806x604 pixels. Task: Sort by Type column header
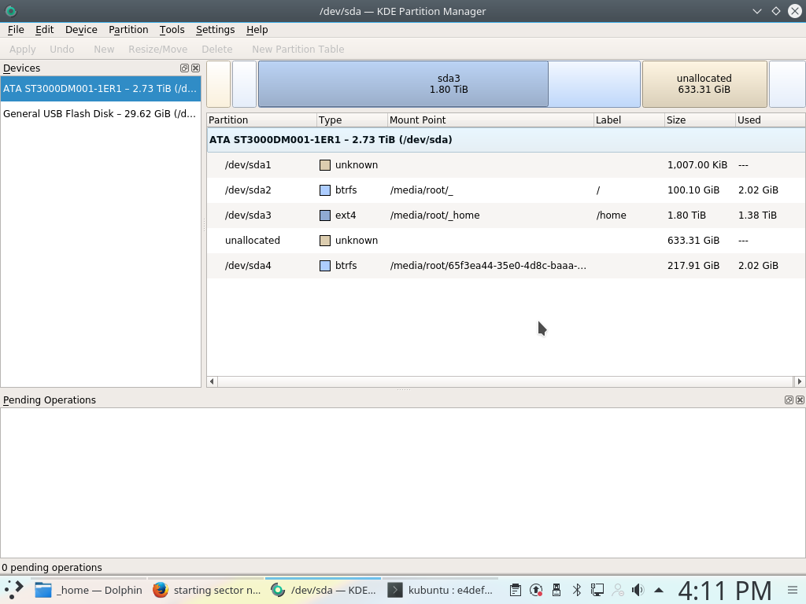point(352,120)
